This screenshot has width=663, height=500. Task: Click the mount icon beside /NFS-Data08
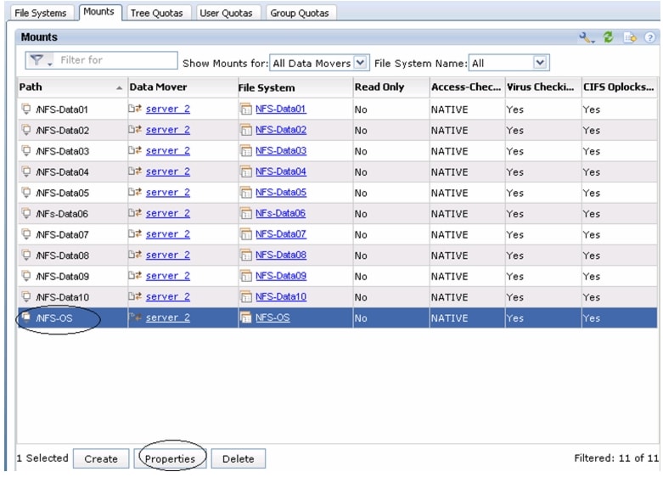(26, 256)
